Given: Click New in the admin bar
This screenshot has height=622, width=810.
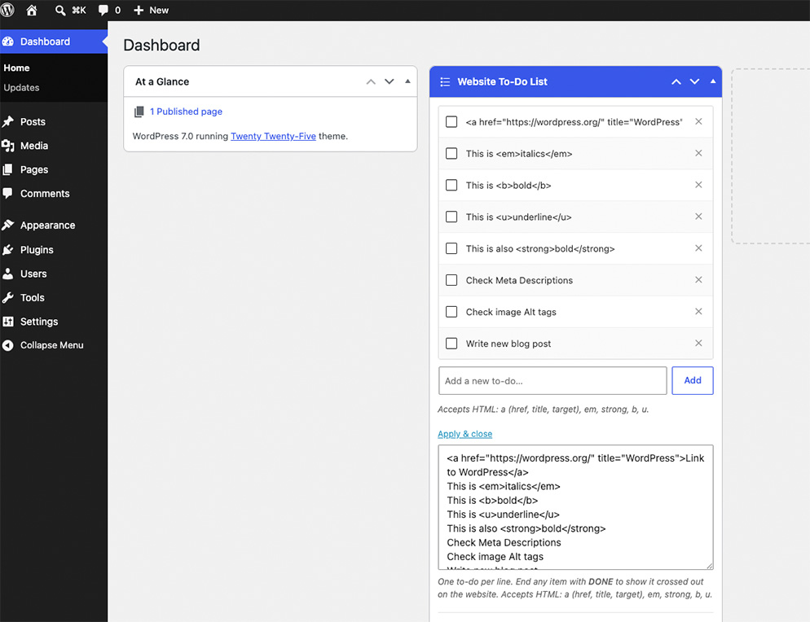Looking at the screenshot, I should [159, 11].
